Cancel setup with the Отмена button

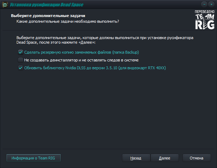[x=196, y=158]
